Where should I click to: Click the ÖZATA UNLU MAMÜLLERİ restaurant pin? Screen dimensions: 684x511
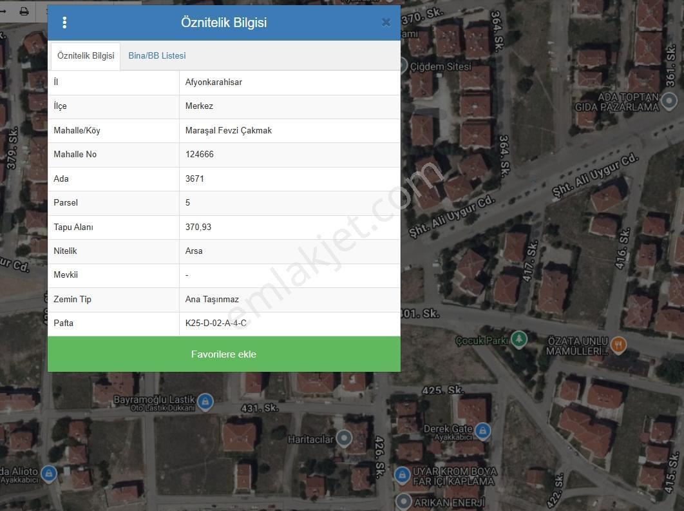618,345
